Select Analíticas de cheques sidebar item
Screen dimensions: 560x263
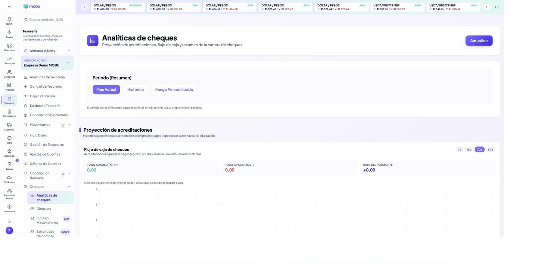click(x=50, y=197)
